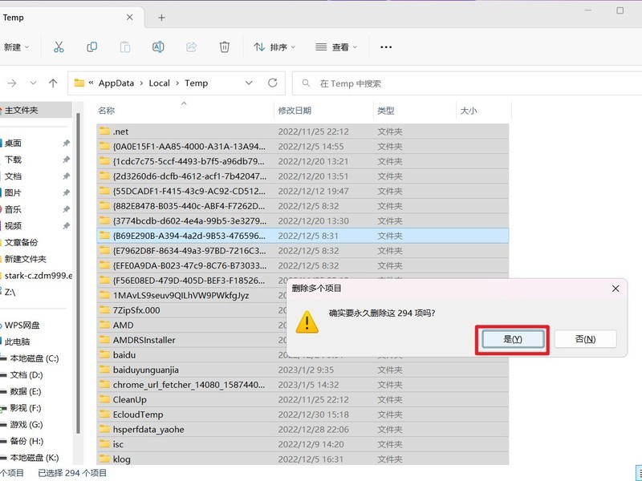
Task: Click the 在 Temp 中搜索 search box
Action: [467, 83]
